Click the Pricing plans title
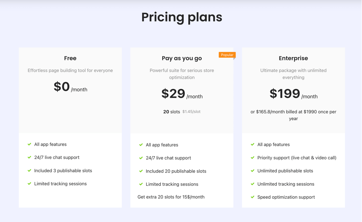 click(182, 18)
